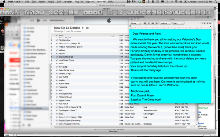Click the iTunes next track button
Screen dimensions: 220x137
(x=45, y=20)
